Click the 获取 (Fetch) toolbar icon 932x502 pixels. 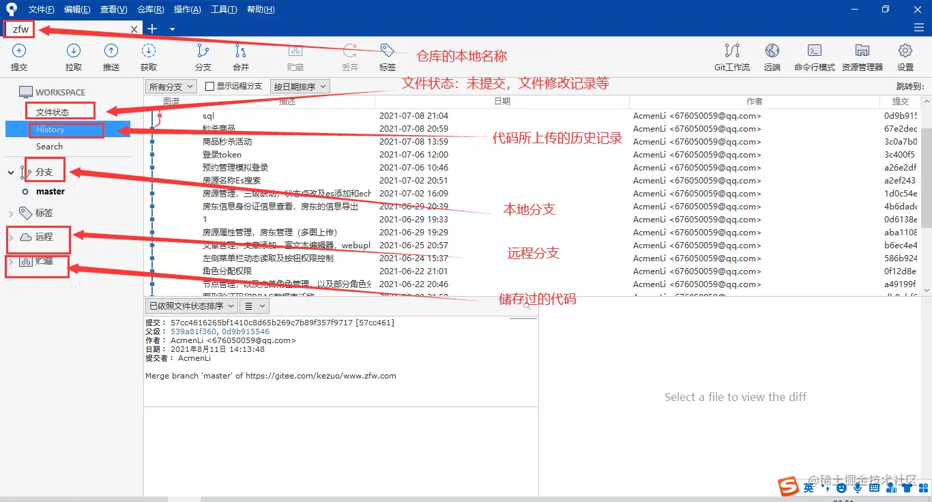point(149,50)
